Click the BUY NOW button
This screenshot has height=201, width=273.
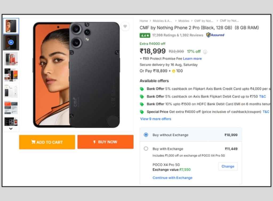[105, 142]
